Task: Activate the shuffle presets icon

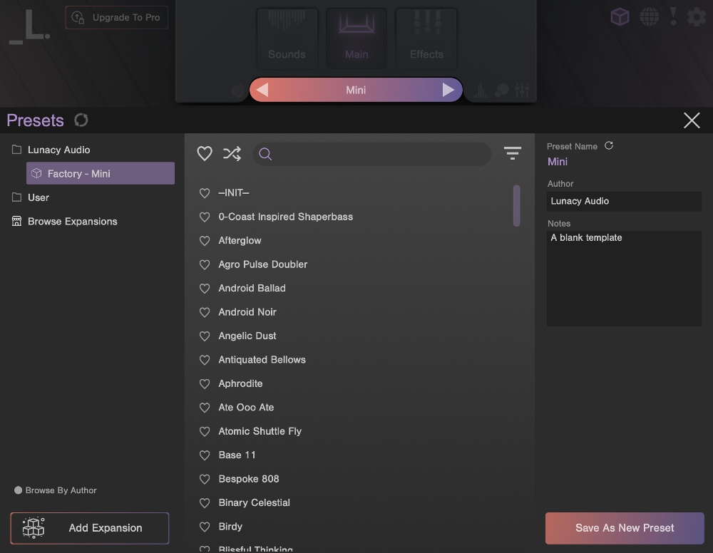Action: (x=231, y=153)
